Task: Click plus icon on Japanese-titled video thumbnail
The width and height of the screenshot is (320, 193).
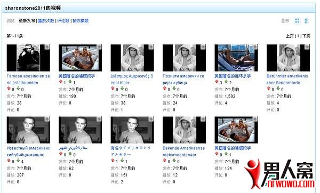Action: 151,119
